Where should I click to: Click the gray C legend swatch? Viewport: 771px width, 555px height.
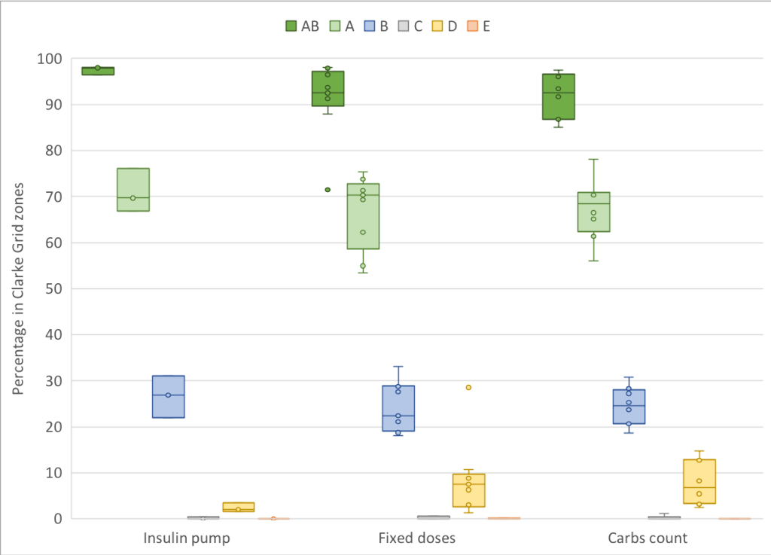coord(405,26)
